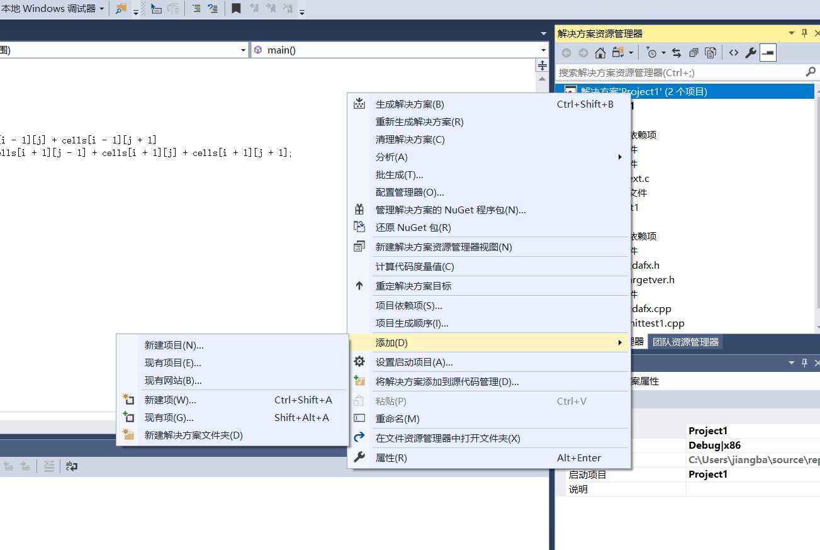Go to next bookmark icon
820x550 pixels.
point(271,8)
